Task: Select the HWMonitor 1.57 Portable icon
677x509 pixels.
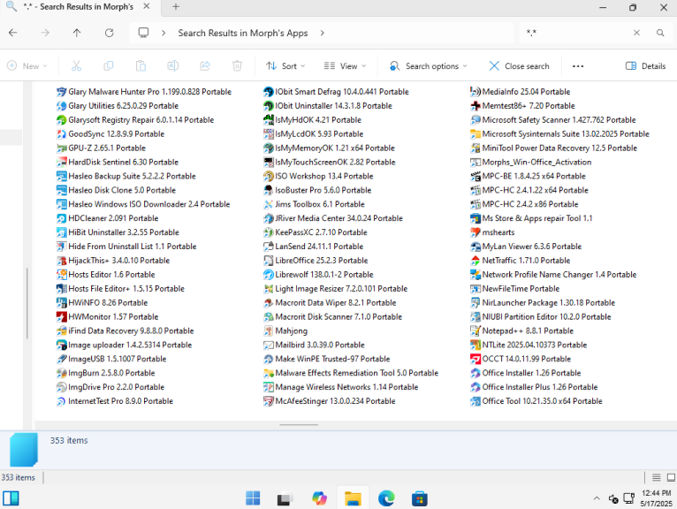Action: (x=61, y=317)
